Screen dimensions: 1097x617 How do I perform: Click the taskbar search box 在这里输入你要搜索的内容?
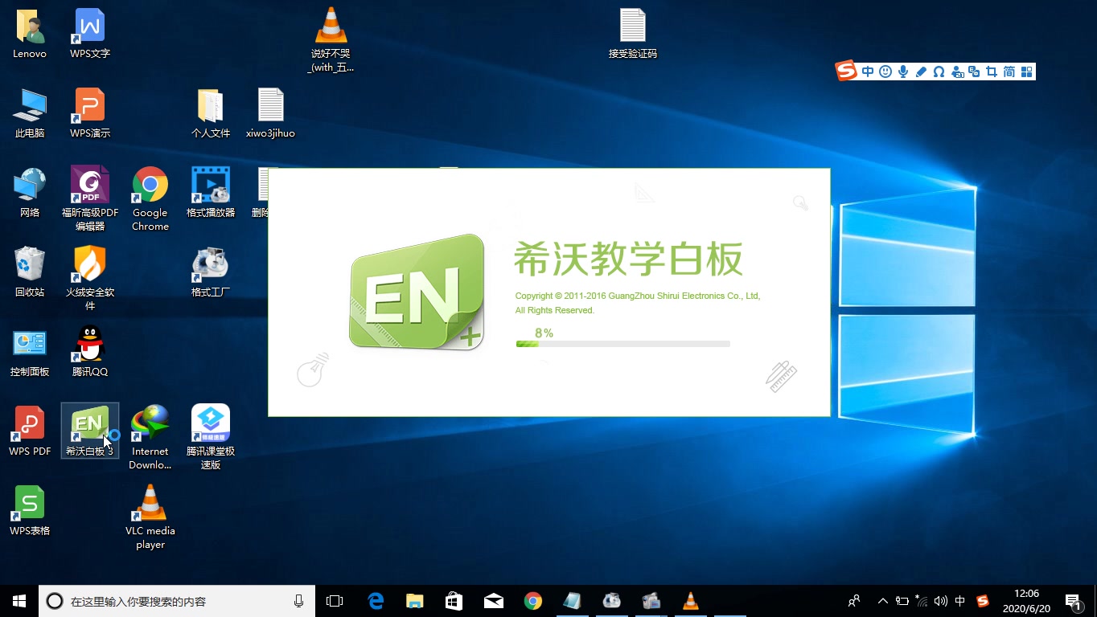177,601
